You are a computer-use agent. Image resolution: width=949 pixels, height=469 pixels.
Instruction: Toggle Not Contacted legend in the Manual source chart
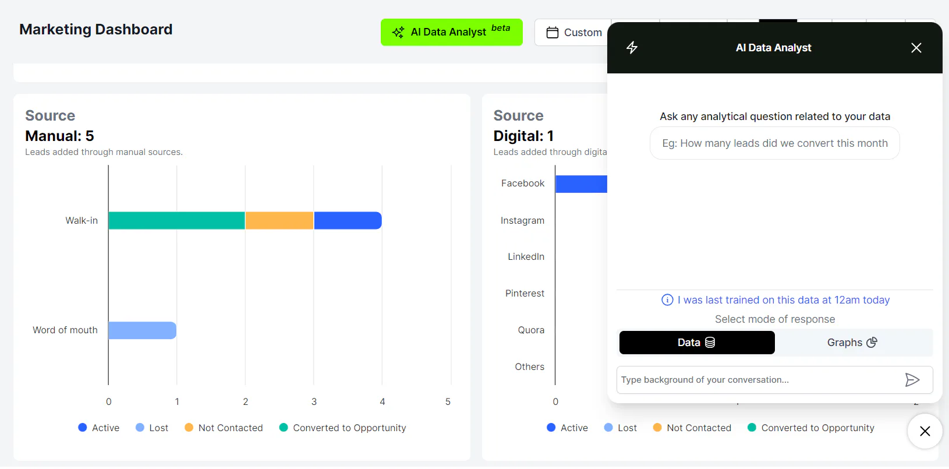pos(224,428)
